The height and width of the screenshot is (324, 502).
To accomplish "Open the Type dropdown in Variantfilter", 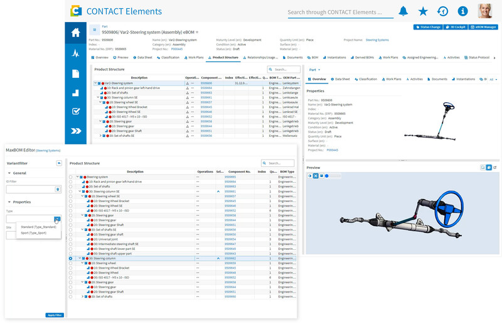I will [57, 219].
